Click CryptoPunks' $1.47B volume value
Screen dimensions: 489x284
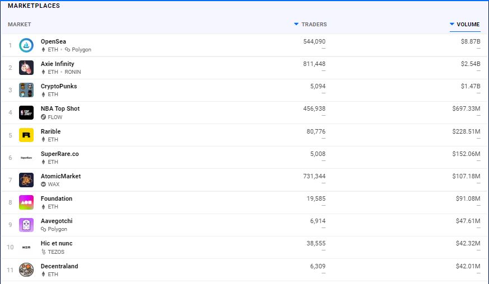click(471, 86)
